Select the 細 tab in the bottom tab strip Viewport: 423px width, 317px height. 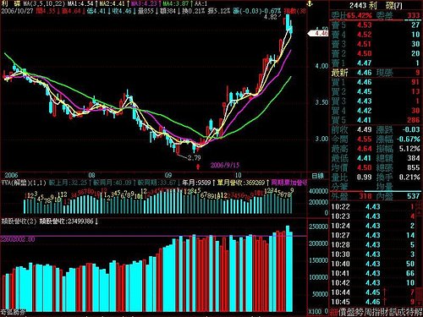coord(333,312)
